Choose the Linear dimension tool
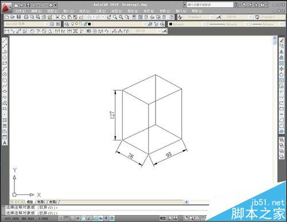This screenshot has height=222, width=287. tap(7, 31)
